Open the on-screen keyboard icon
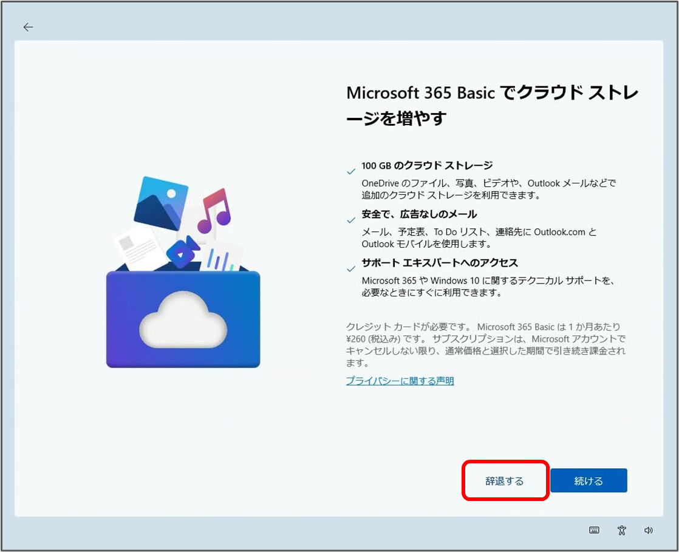The width and height of the screenshot is (679, 552). pyautogui.click(x=593, y=530)
